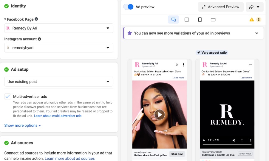
Task: Click the video progress bar in second preview
Action: (227, 145)
